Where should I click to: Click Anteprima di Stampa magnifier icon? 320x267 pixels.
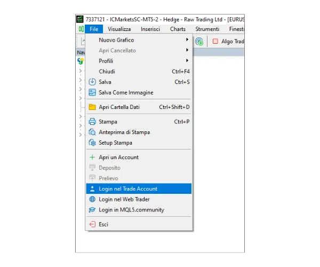[x=92, y=132]
